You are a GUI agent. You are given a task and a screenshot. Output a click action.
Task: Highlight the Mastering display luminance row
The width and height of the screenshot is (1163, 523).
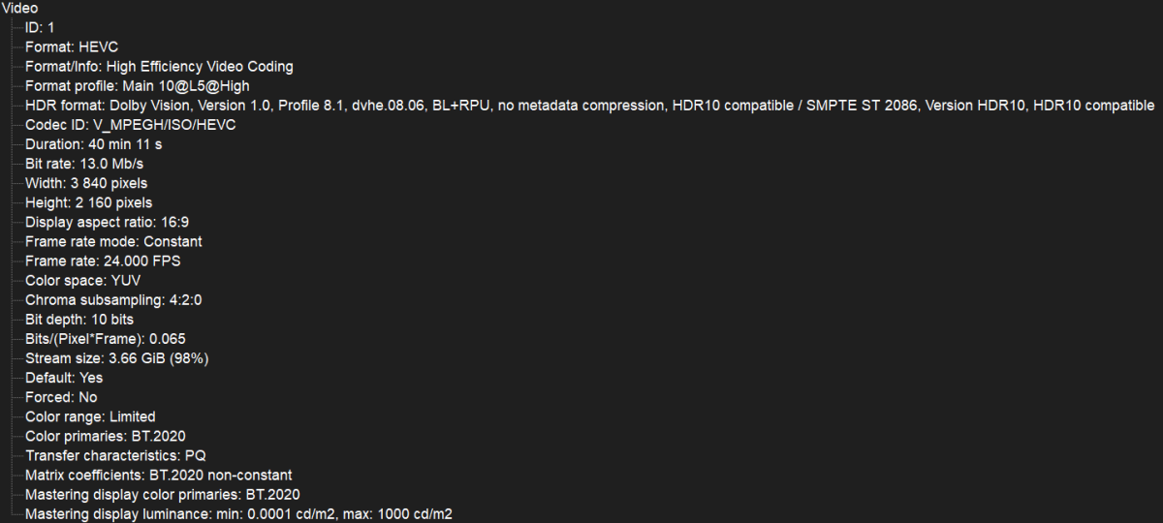click(238, 514)
